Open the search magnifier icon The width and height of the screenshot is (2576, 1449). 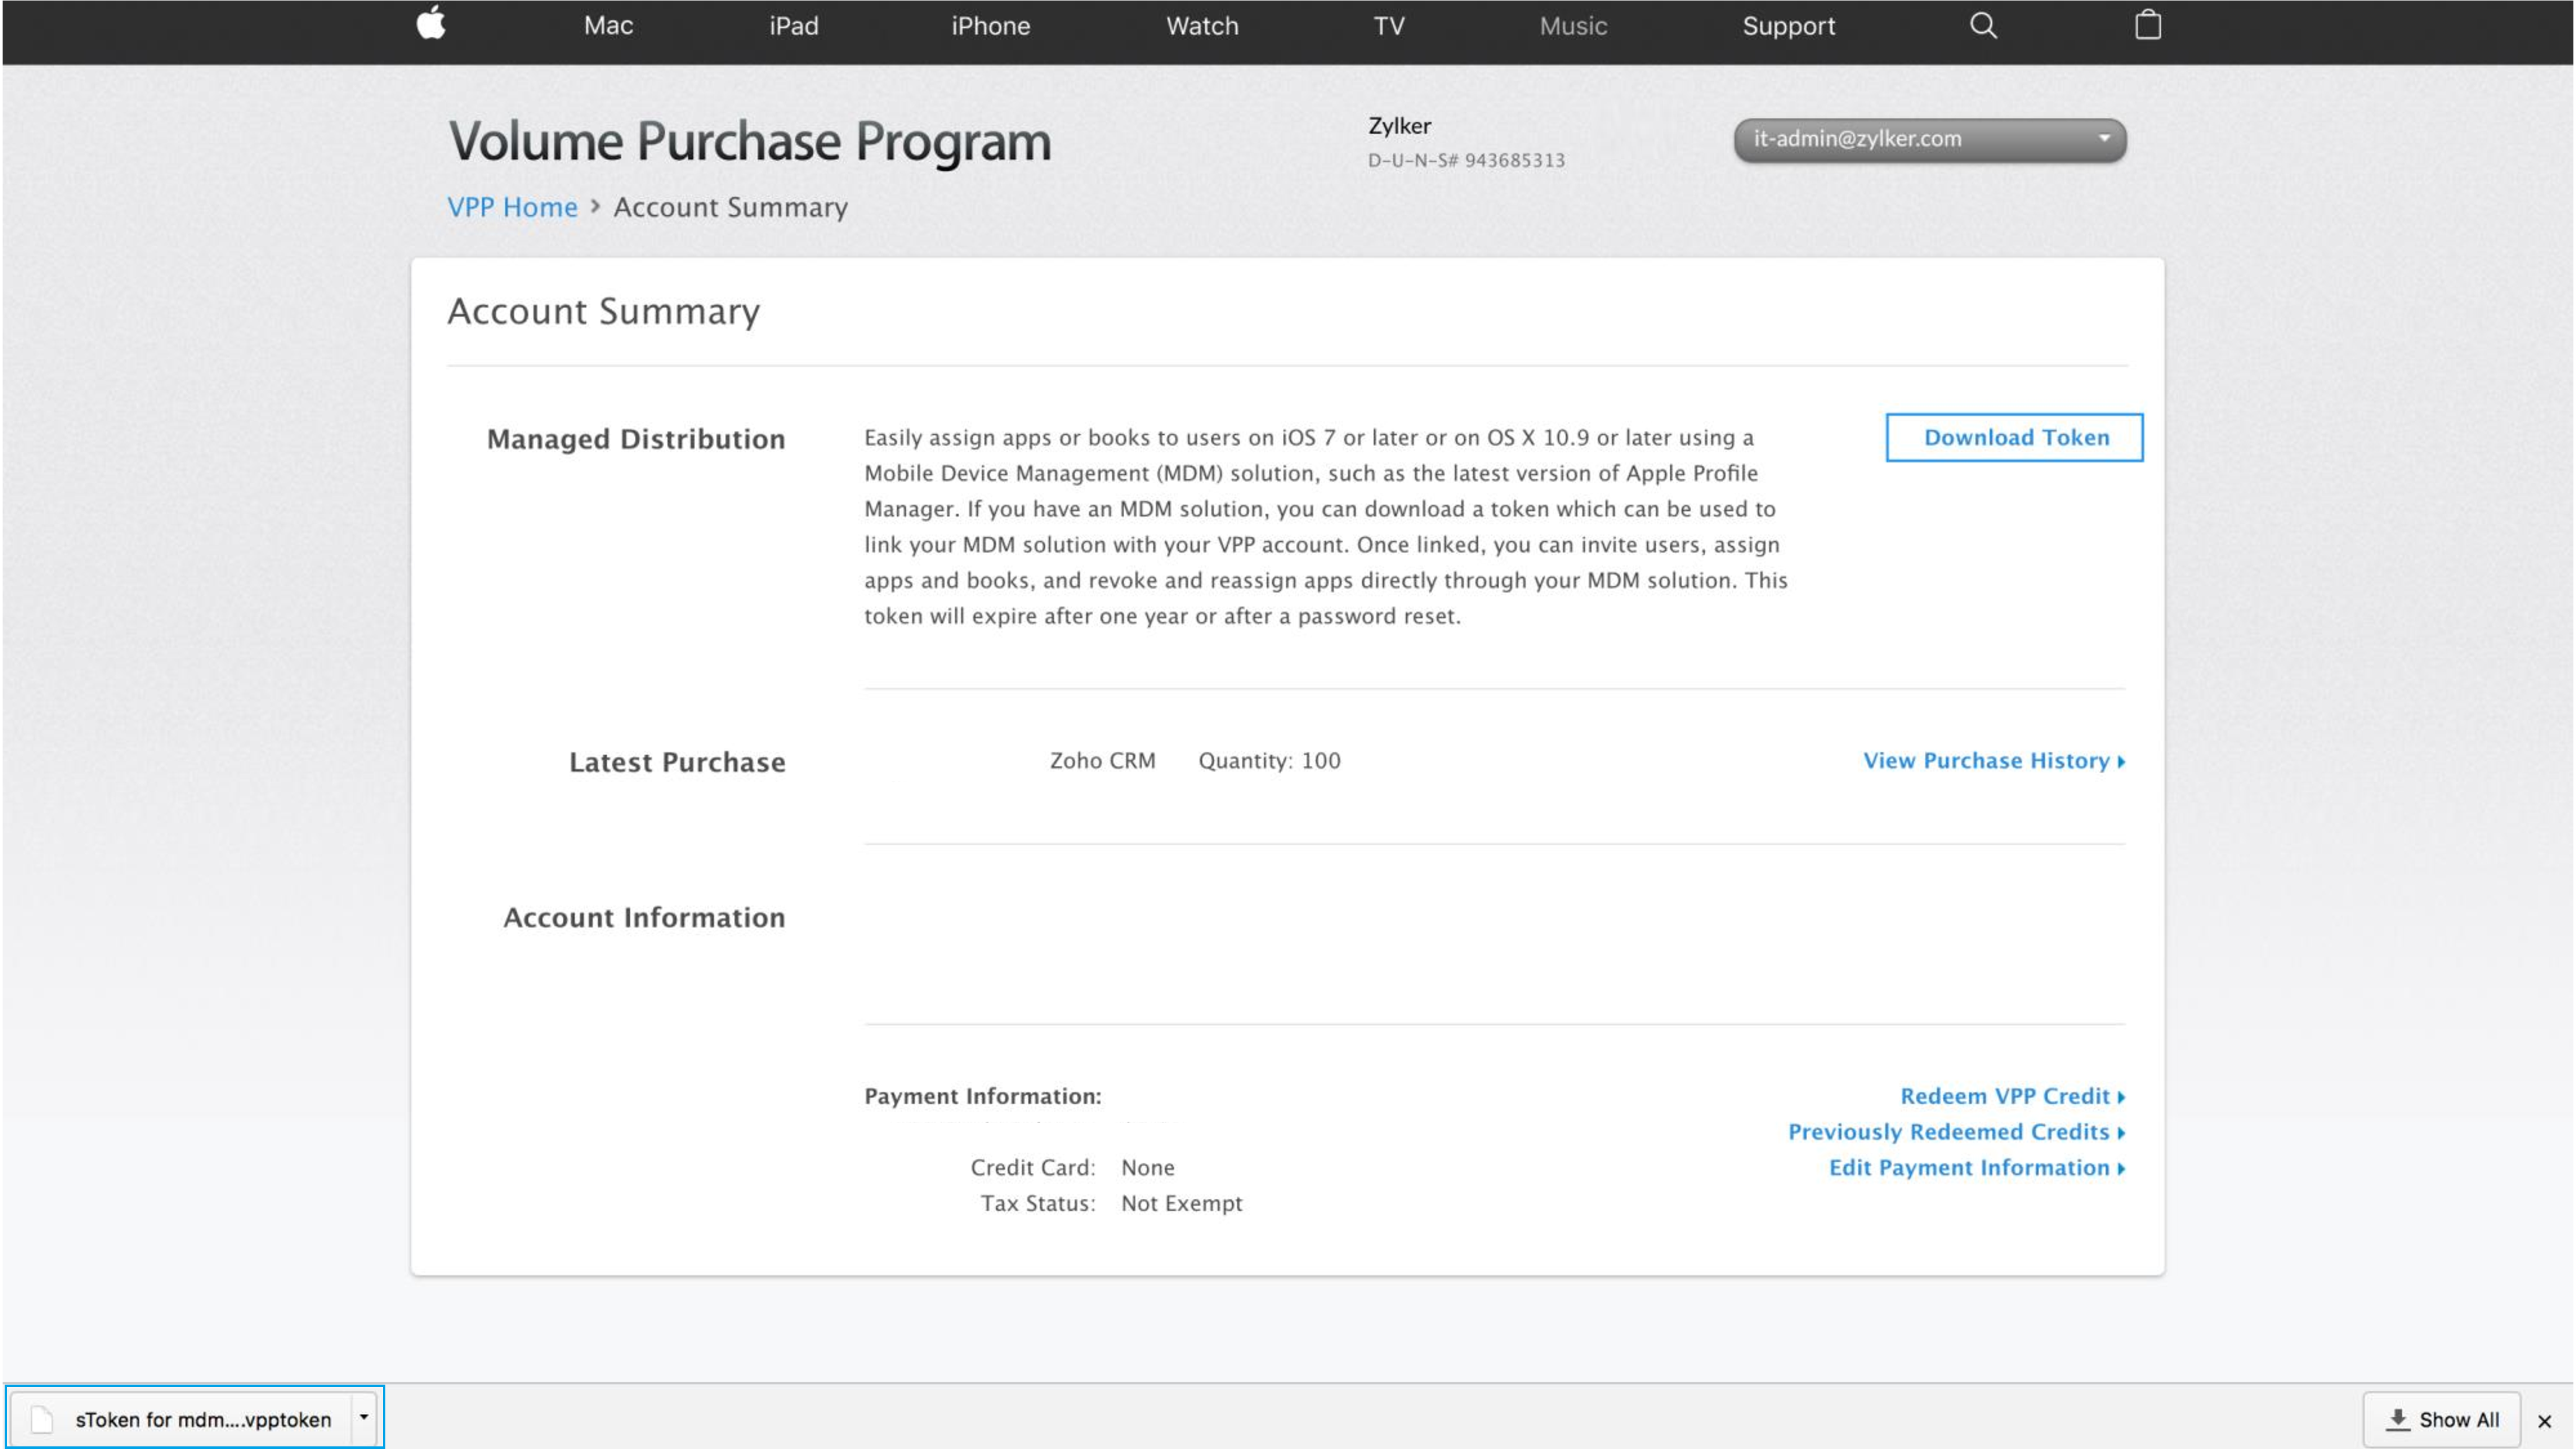coord(1983,26)
